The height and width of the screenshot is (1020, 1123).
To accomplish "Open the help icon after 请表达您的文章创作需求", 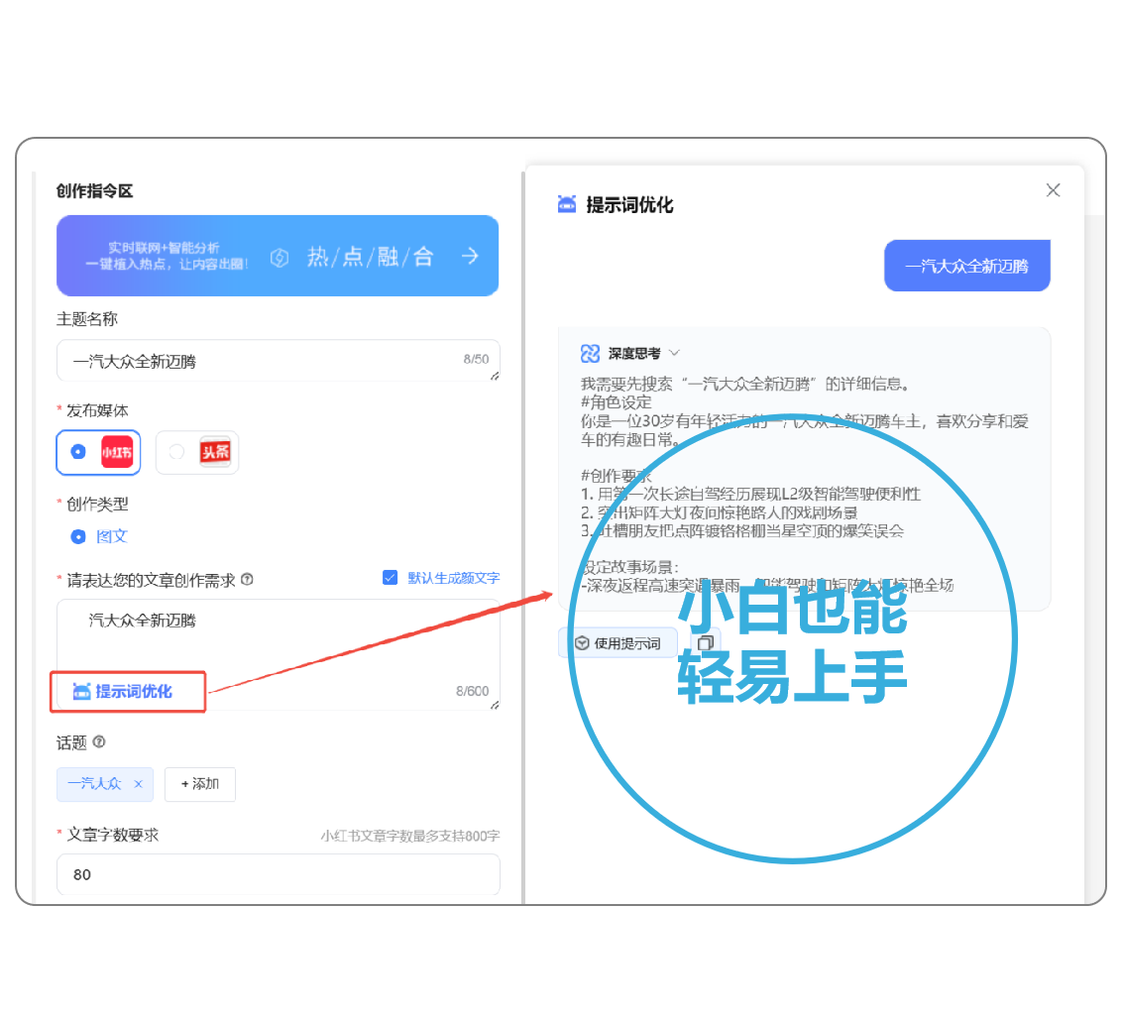I will [248, 578].
